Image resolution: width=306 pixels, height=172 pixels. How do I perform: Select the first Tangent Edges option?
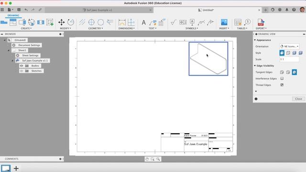point(282,72)
